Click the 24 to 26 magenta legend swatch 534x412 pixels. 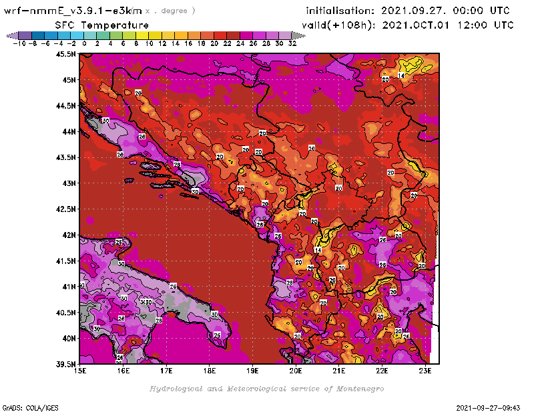coord(246,35)
